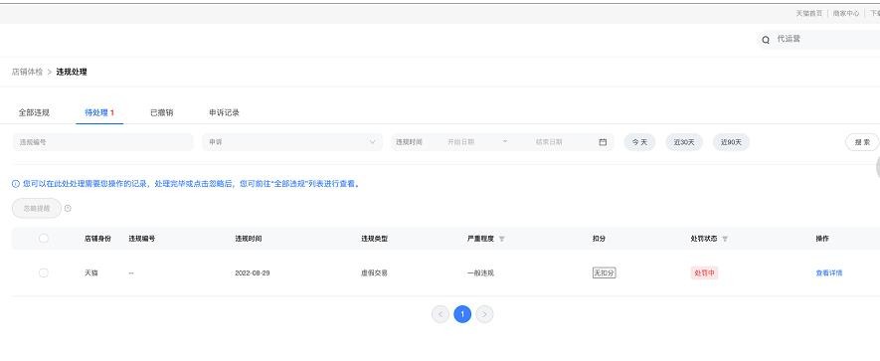The width and height of the screenshot is (880, 361).
Task: Click the 结束日期 date field
Action: click(549, 142)
